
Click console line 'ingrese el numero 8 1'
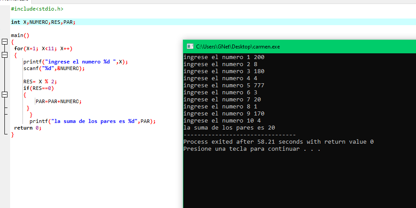click(x=220, y=106)
